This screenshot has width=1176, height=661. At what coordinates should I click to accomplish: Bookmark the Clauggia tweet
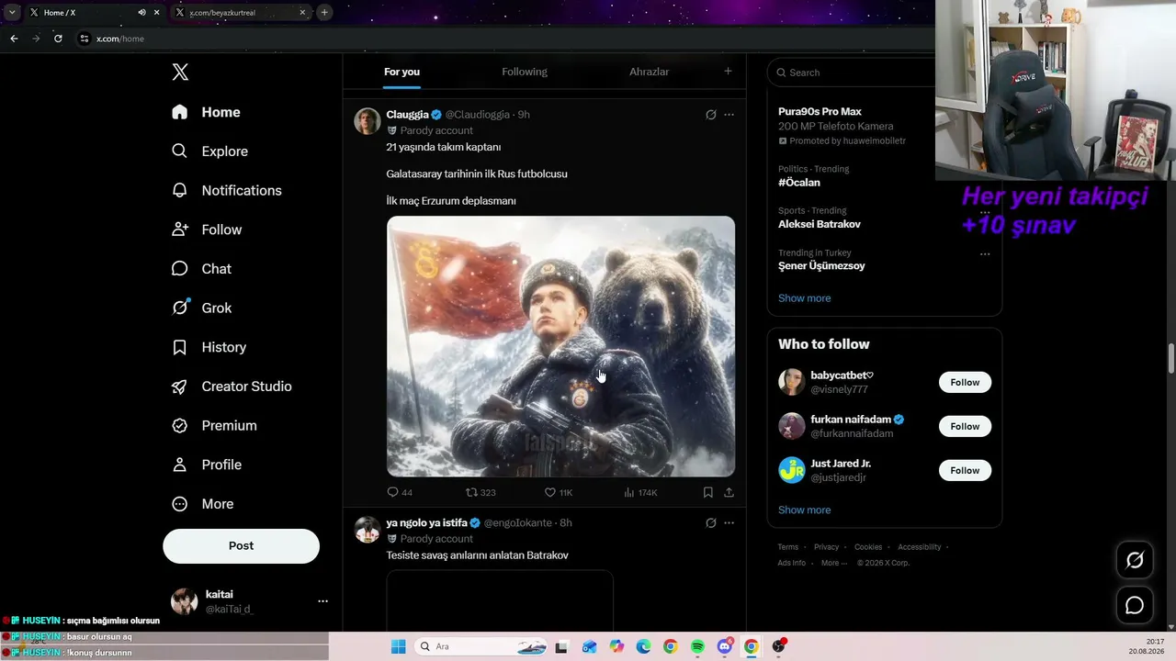[708, 493]
